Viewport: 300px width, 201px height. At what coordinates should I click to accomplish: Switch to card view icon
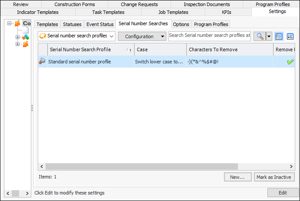click(x=290, y=36)
